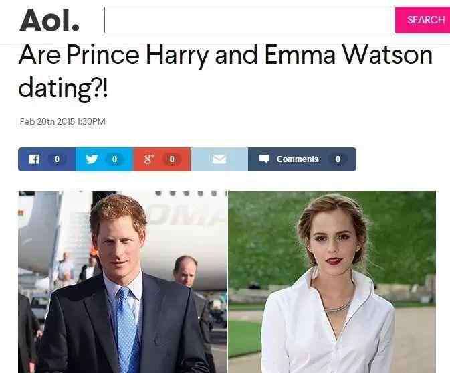Viewport: 450px width, 373px height.
Task: Click the Aol. logo
Action: tap(49, 20)
